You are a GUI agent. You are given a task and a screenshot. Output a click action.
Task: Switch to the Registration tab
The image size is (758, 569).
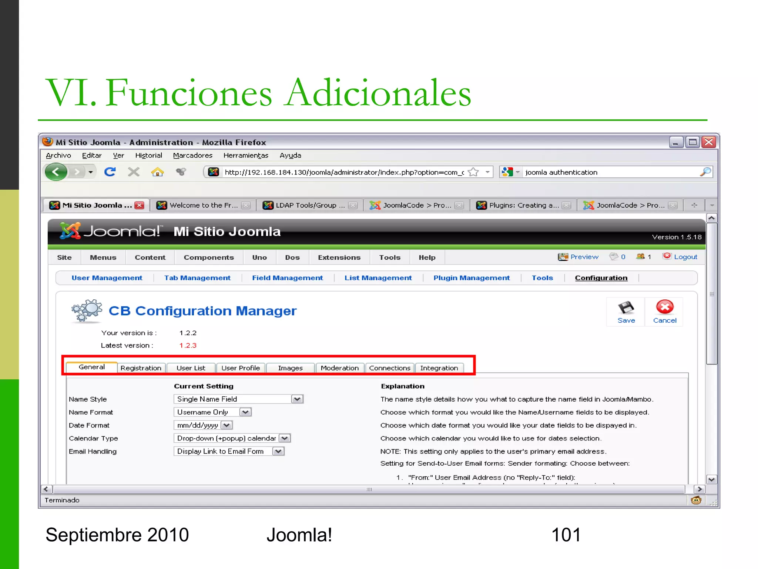pos(141,368)
